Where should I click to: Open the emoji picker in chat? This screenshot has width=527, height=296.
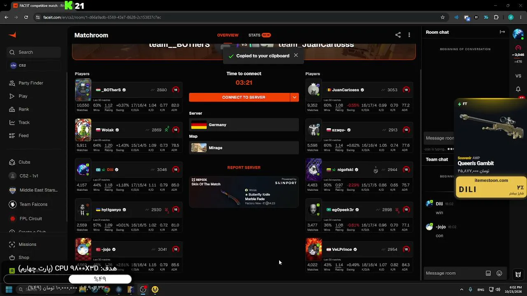[499, 273]
